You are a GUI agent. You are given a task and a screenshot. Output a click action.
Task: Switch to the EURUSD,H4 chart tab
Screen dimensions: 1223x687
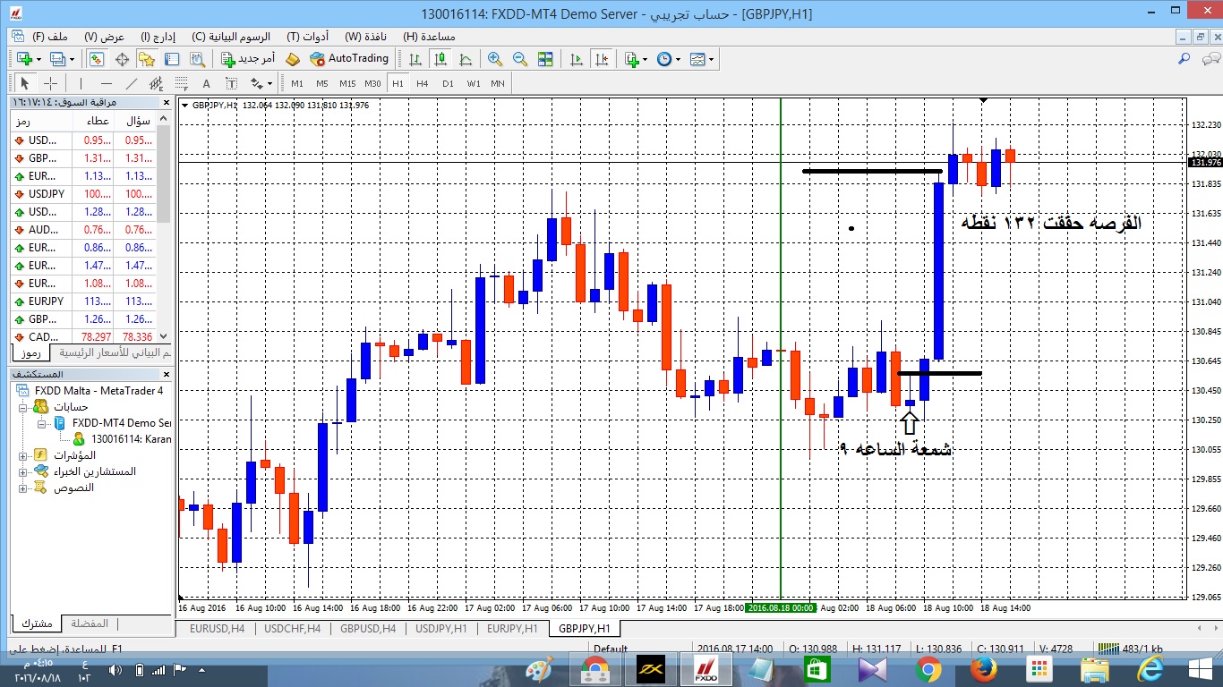tap(217, 629)
